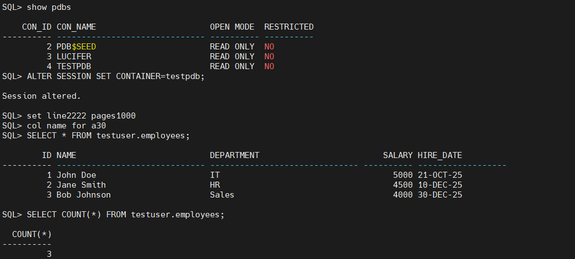
Task: Click the PDB$SEED container name
Action: 76,47
